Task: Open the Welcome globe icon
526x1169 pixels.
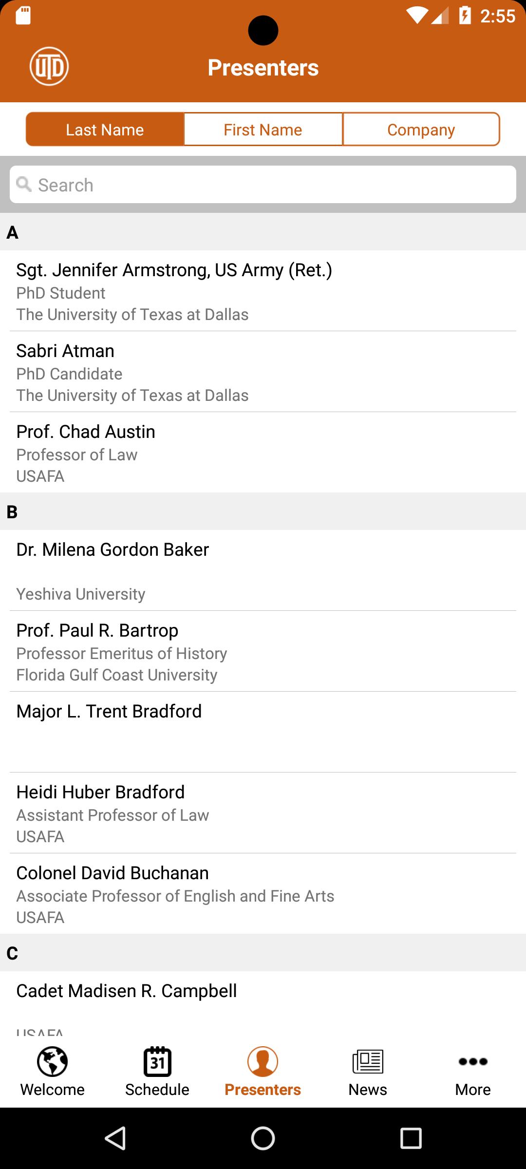Action: [52, 1062]
